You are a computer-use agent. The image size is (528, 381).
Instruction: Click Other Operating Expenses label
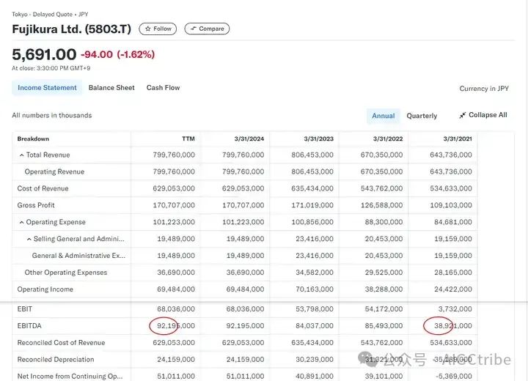(66, 273)
